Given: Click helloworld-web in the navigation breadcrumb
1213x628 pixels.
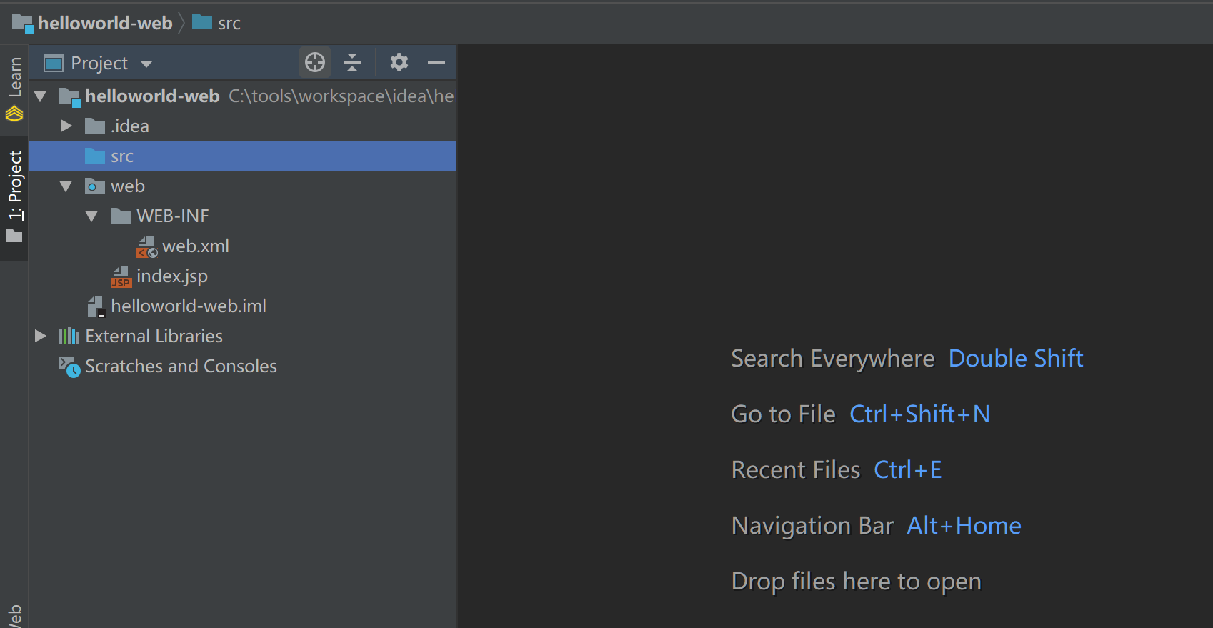Looking at the screenshot, I should point(105,23).
